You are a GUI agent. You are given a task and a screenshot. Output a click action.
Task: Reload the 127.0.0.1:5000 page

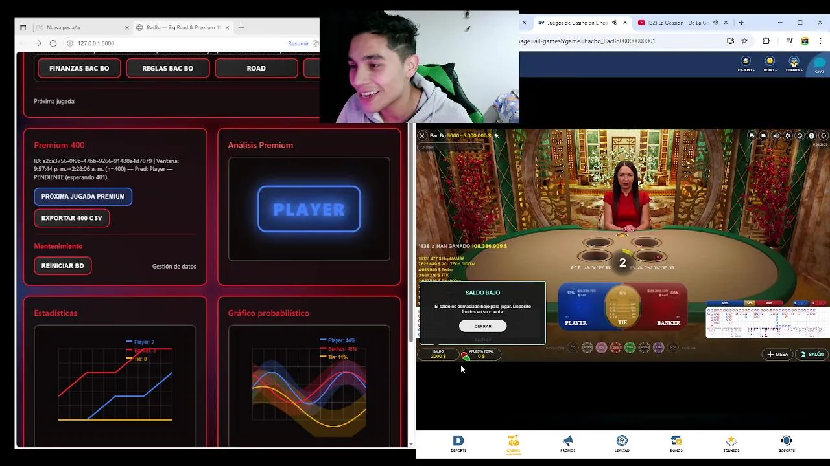pyautogui.click(x=53, y=43)
